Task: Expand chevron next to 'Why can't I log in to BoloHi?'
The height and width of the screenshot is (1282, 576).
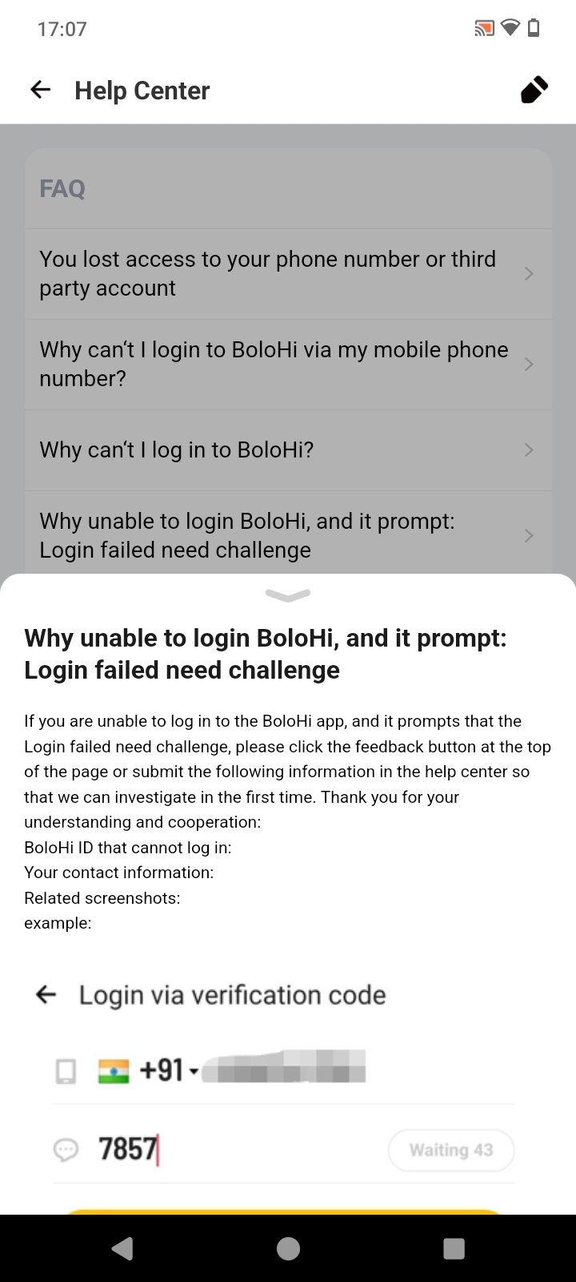Action: click(x=528, y=450)
